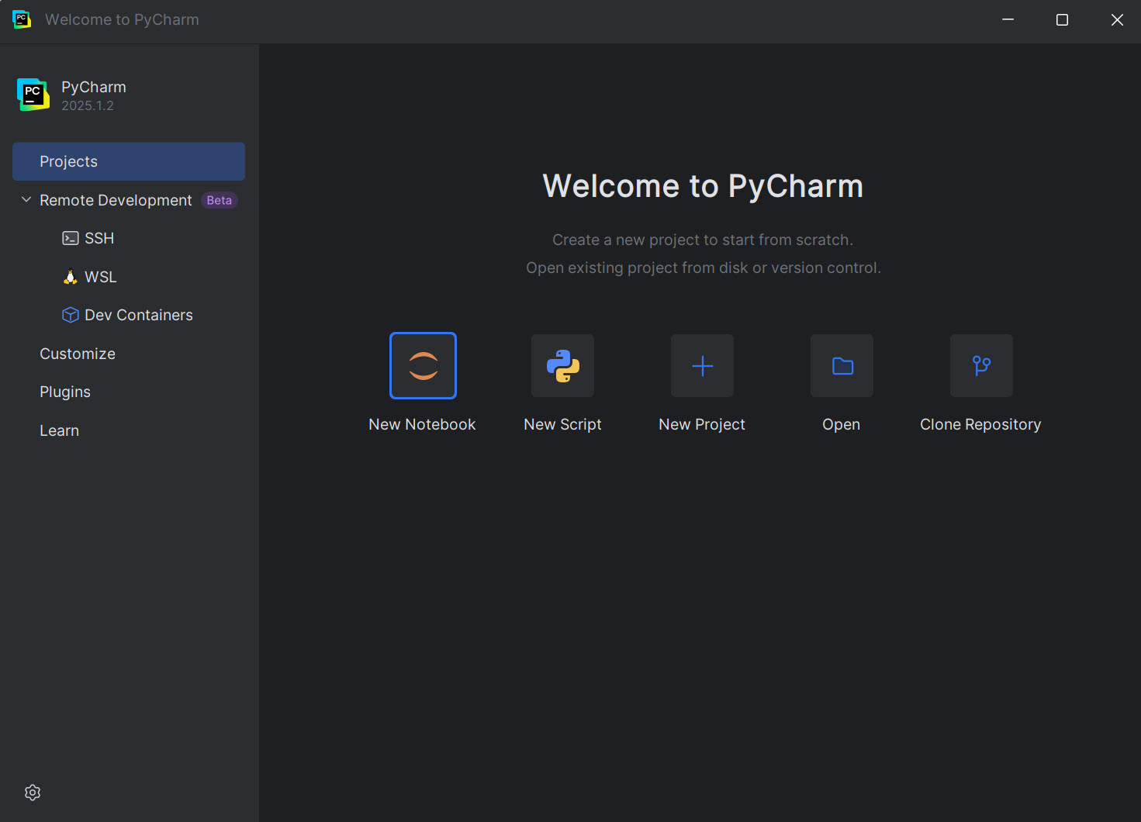Open the Learn section

click(59, 430)
